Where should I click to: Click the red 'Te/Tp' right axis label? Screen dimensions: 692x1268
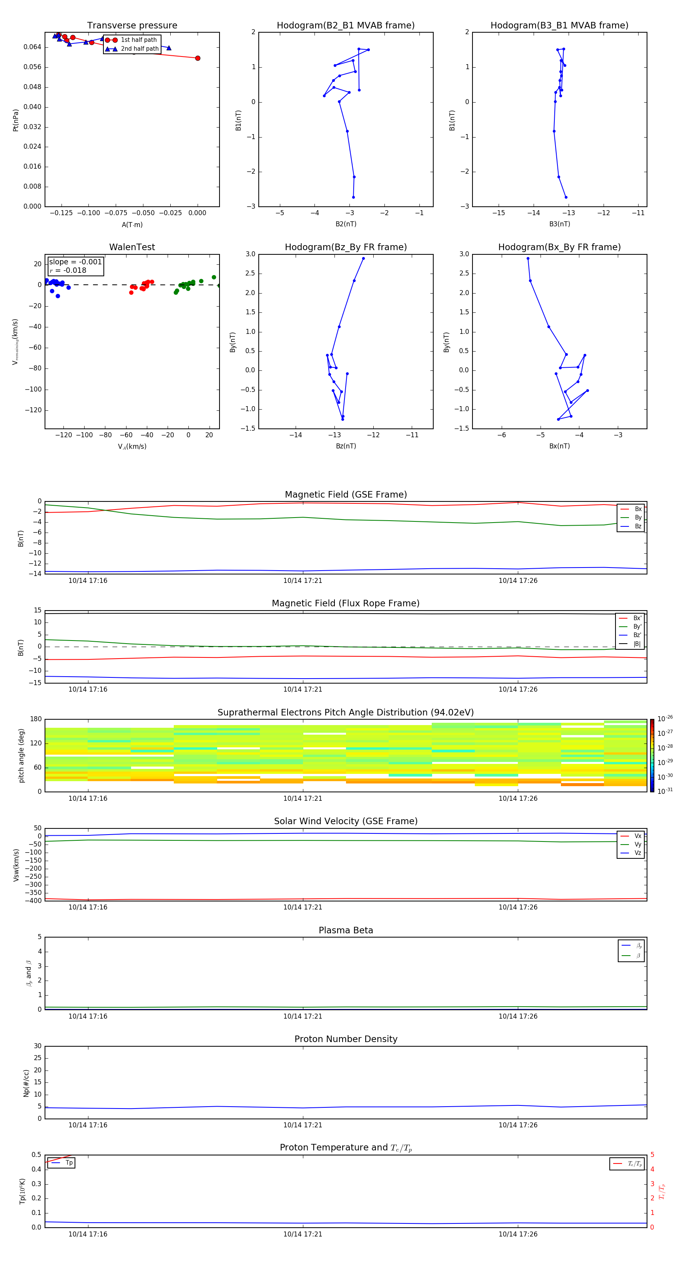pyautogui.click(x=662, y=1191)
